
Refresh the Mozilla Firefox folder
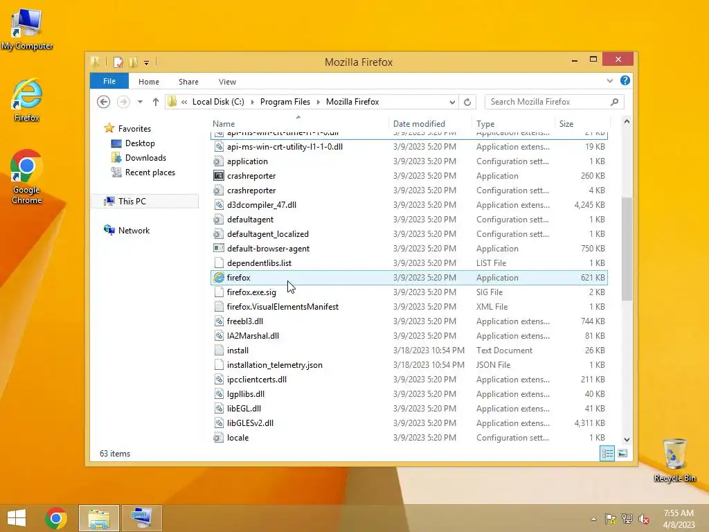[467, 102]
